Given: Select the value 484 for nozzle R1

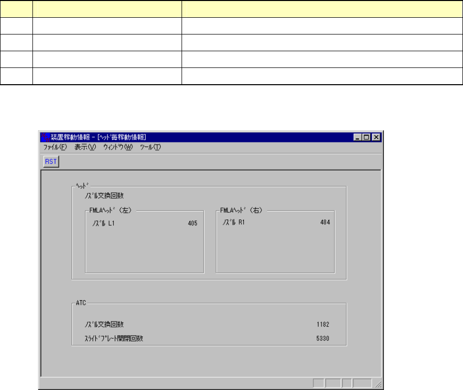Looking at the screenshot, I should [325, 222].
